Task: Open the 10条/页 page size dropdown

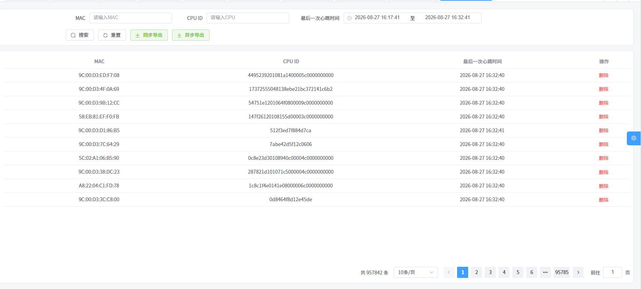Action: [x=416, y=272]
